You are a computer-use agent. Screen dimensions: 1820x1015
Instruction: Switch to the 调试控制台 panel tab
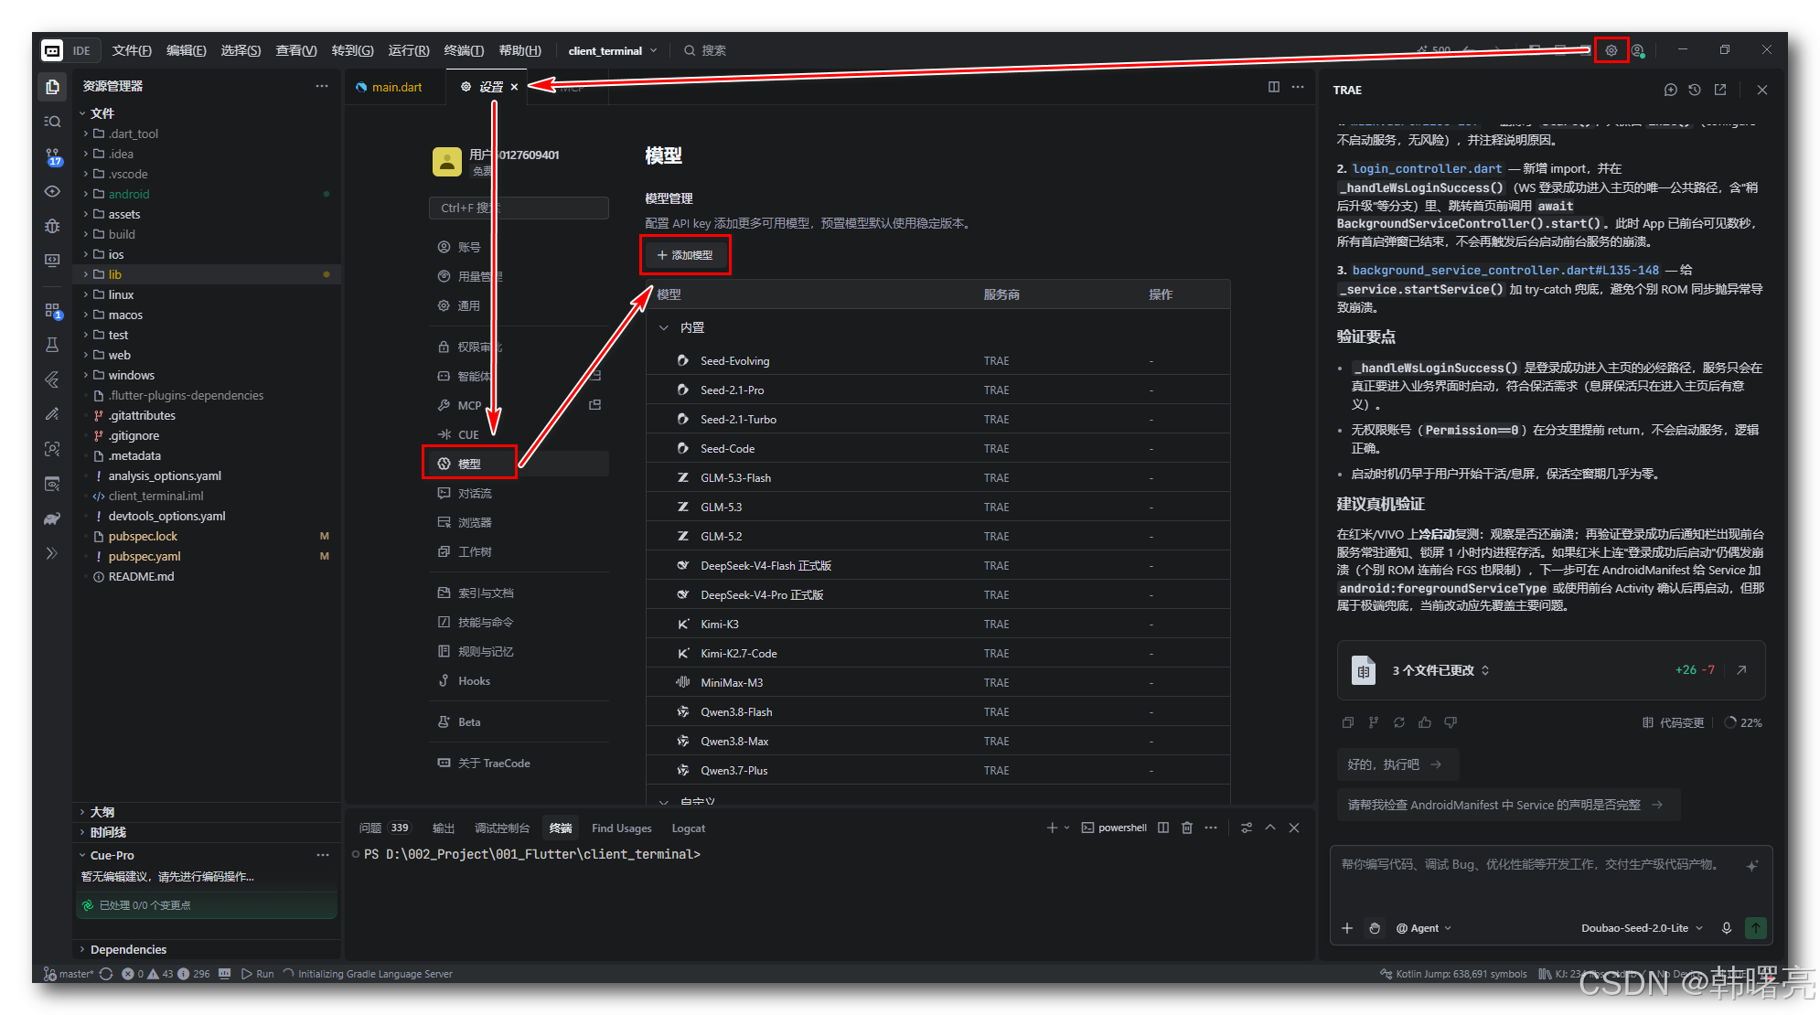click(501, 828)
